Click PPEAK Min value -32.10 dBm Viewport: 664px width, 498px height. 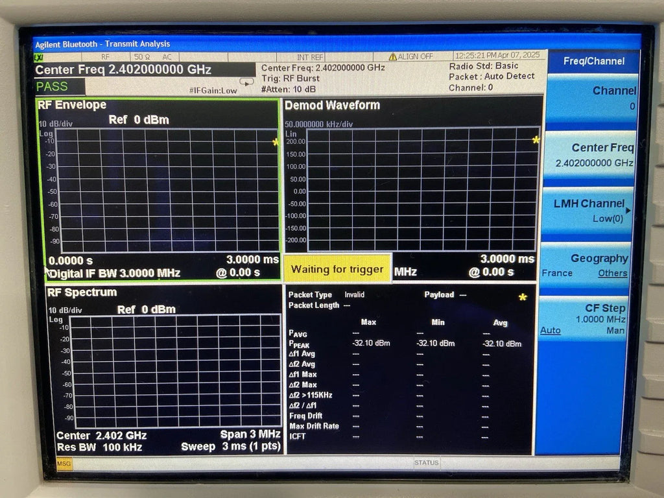click(435, 343)
